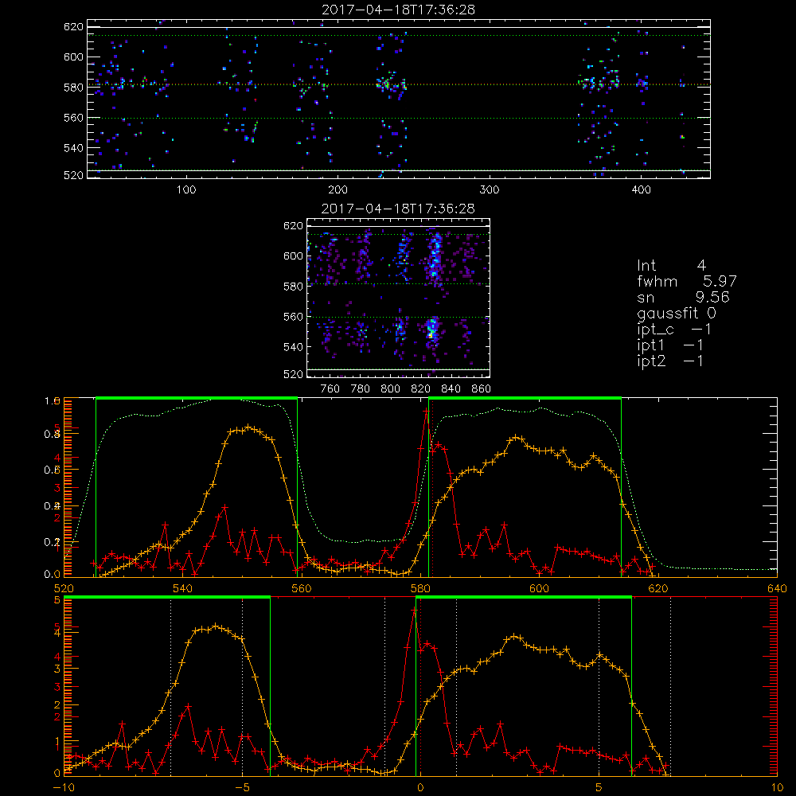Click the middle plot title 2017-04-18T17:36:28
Image resolution: width=796 pixels, height=796 pixels.
pyautogui.click(x=398, y=209)
